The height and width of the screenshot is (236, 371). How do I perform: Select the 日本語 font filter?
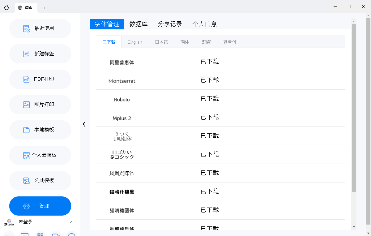[161, 42]
